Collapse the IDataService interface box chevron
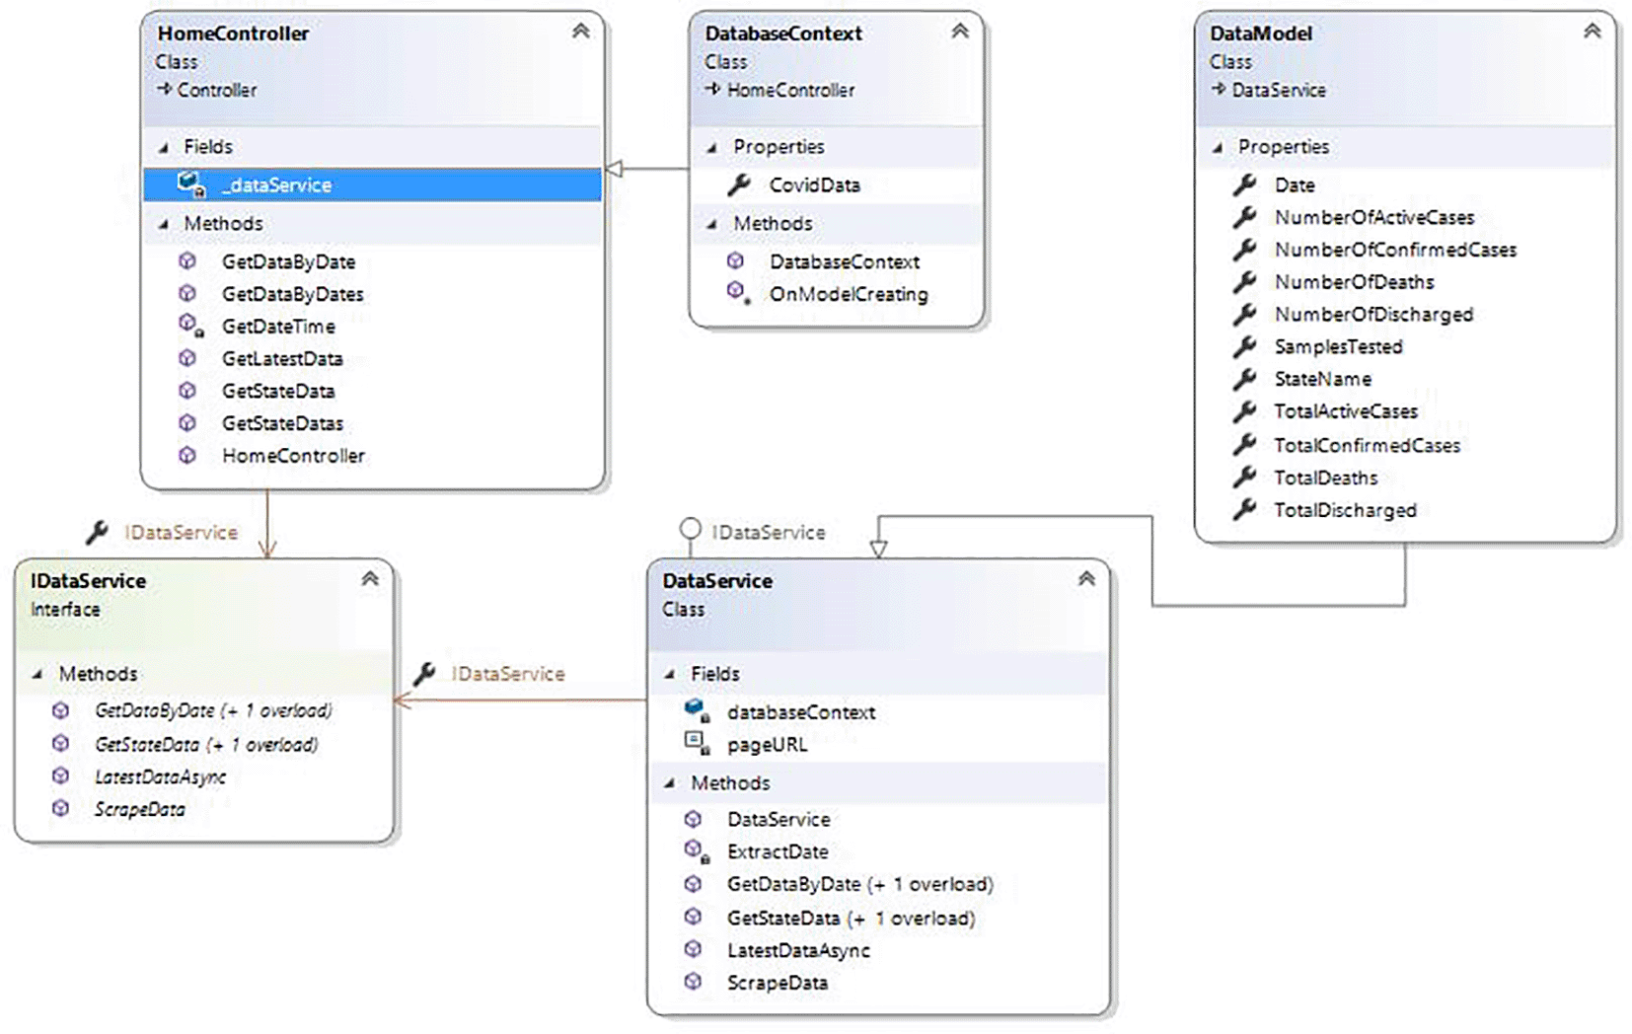Viewport: 1632px width, 1034px height. coord(370,578)
